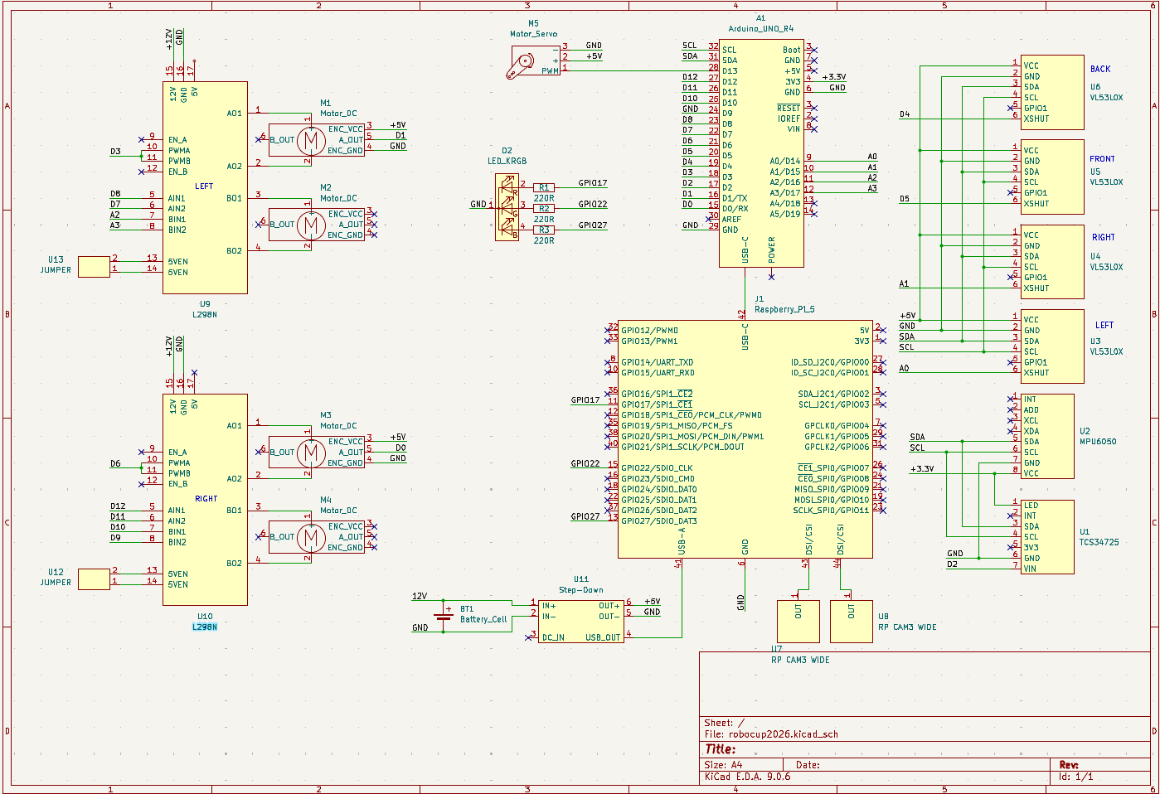Click the BT1 battery cell symbol
Screen dimensions: 1160x794
point(444,615)
